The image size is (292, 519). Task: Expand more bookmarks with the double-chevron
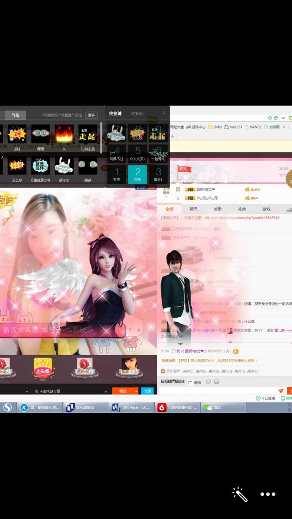point(284,127)
